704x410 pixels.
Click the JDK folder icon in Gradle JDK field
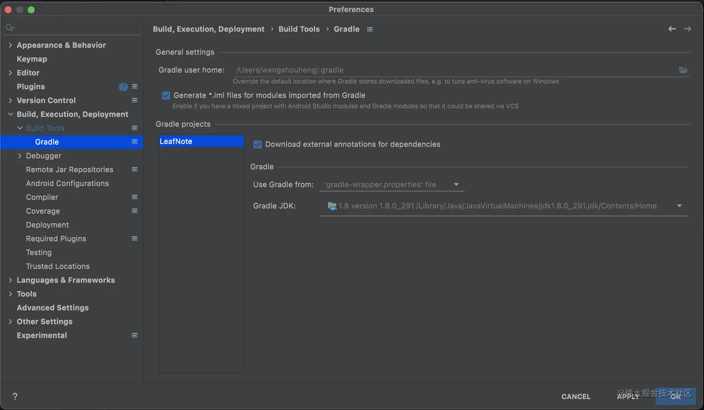coord(332,206)
